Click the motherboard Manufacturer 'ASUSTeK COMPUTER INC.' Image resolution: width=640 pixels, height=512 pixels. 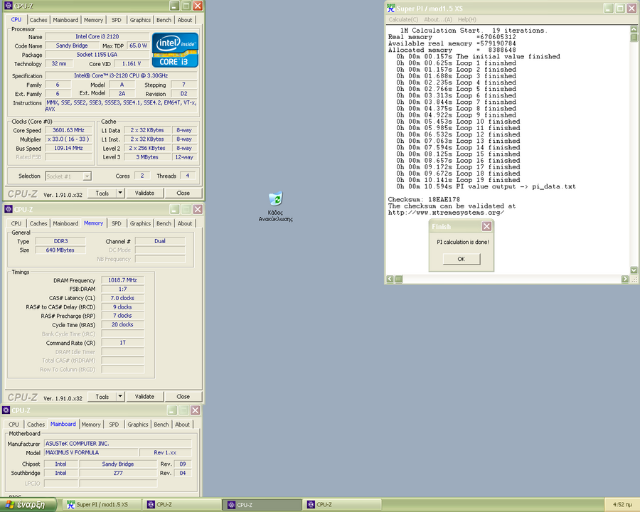point(117,444)
